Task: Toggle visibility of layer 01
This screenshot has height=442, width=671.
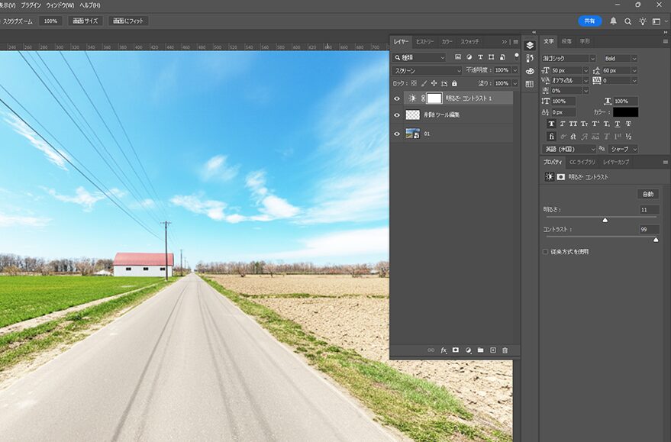Action: click(x=396, y=134)
